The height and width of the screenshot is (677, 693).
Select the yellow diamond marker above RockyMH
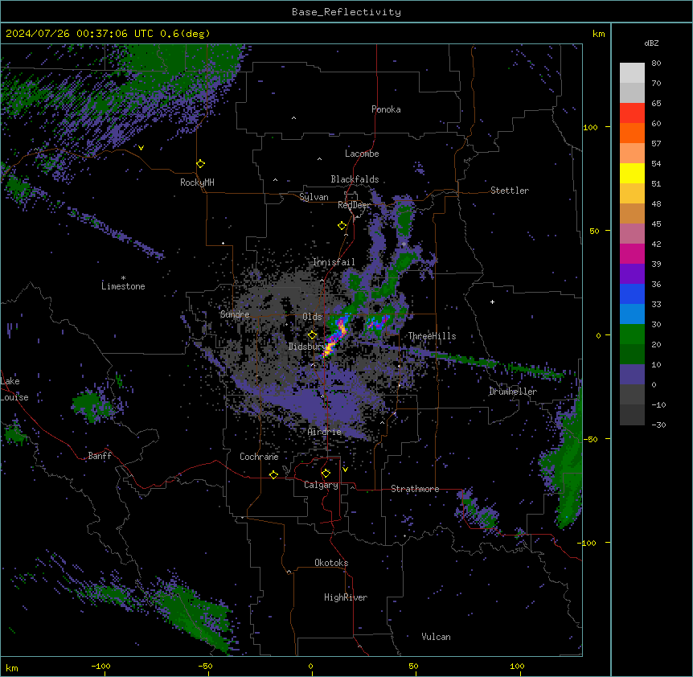(201, 164)
